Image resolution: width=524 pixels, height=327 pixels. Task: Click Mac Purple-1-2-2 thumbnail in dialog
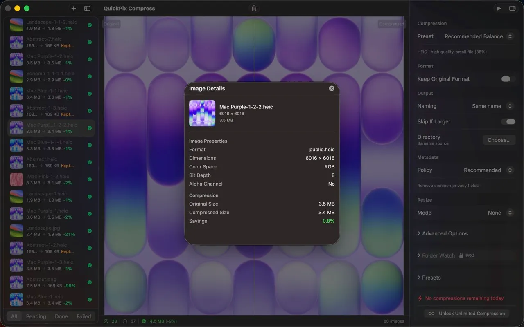pos(202,113)
